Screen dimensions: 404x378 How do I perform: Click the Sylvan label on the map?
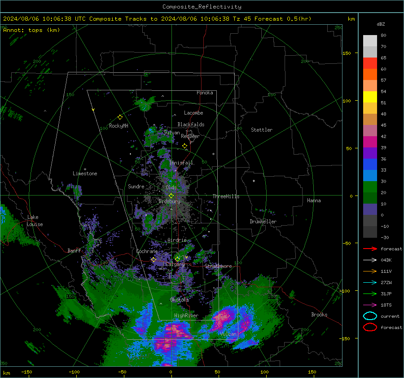tap(171, 133)
